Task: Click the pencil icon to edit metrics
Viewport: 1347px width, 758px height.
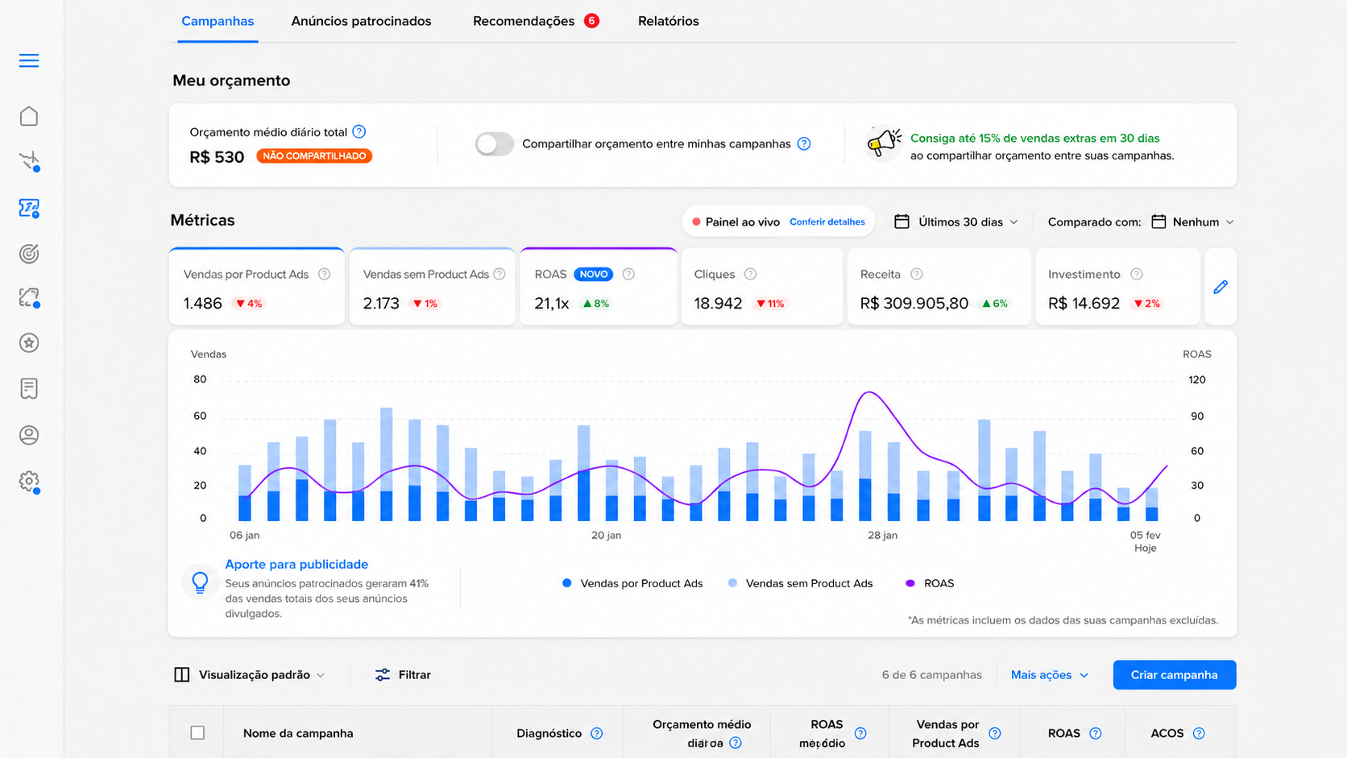Action: [1221, 287]
